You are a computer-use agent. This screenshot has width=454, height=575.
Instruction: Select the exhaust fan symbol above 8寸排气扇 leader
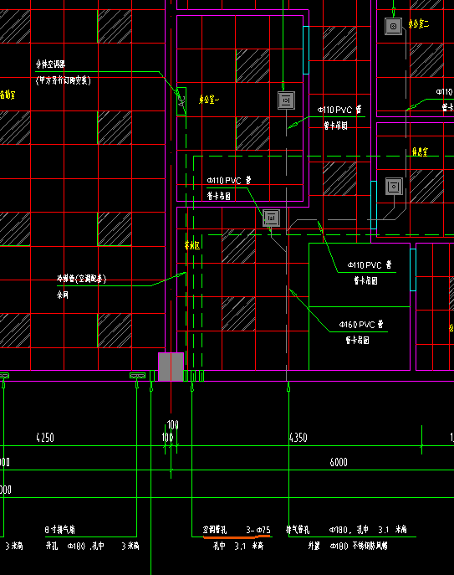point(137,376)
